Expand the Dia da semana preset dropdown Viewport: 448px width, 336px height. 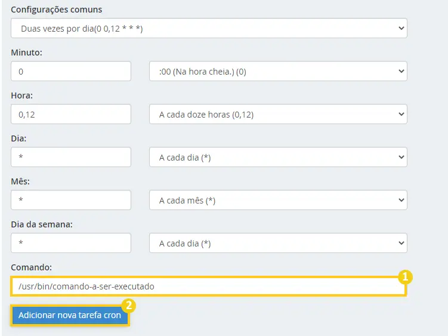[278, 243]
